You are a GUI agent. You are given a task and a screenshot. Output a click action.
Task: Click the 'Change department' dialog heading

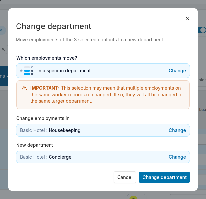53,26
